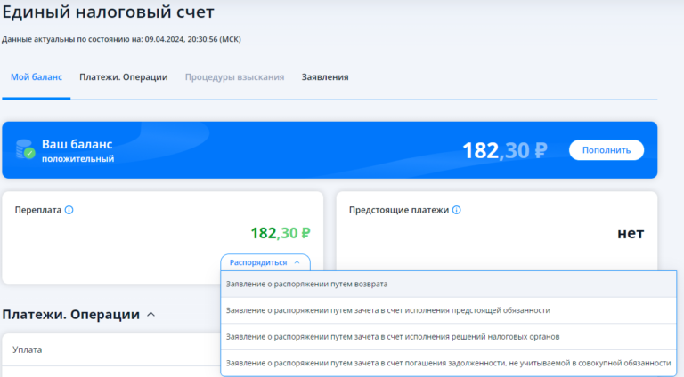Click the нет value under Предстоящие платежи

[630, 234]
